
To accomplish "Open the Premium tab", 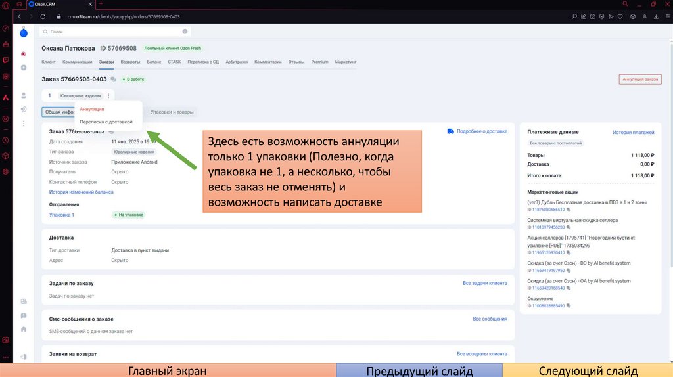I will coord(320,62).
